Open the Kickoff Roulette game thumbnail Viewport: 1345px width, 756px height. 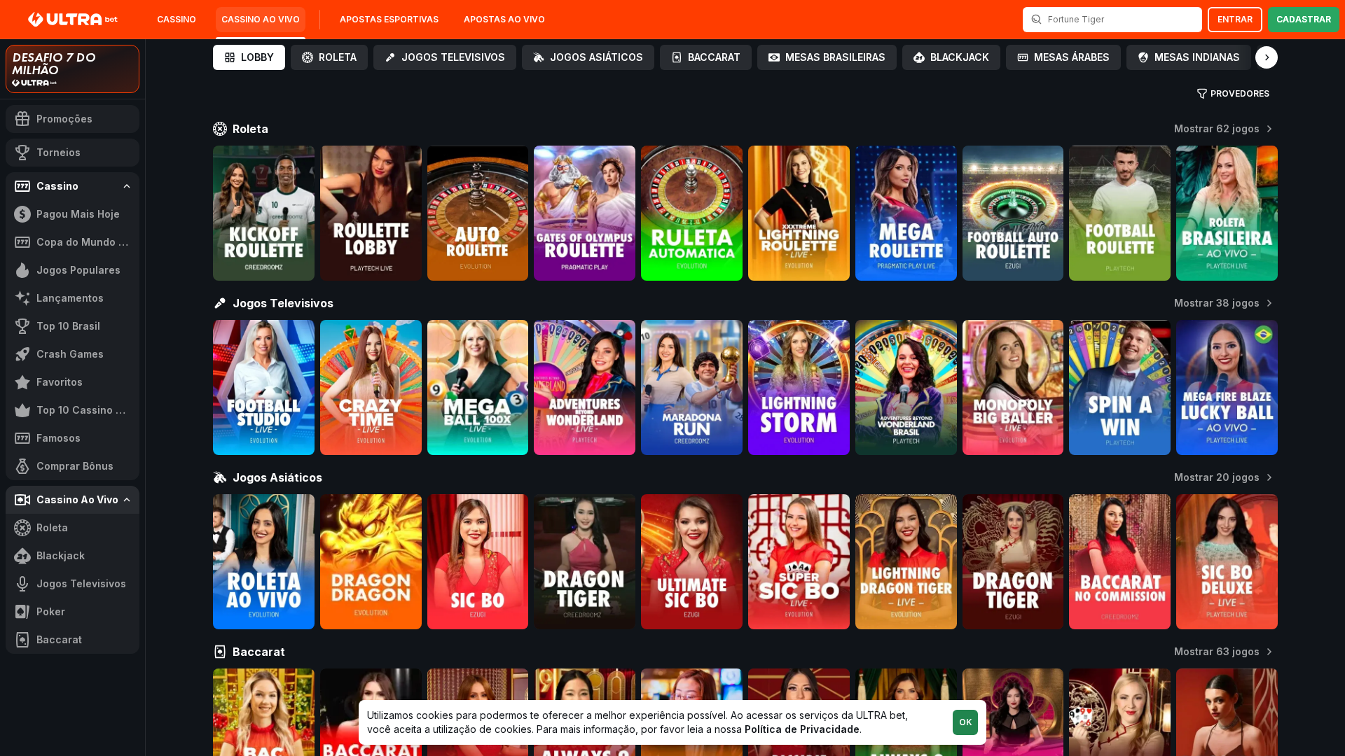click(263, 213)
